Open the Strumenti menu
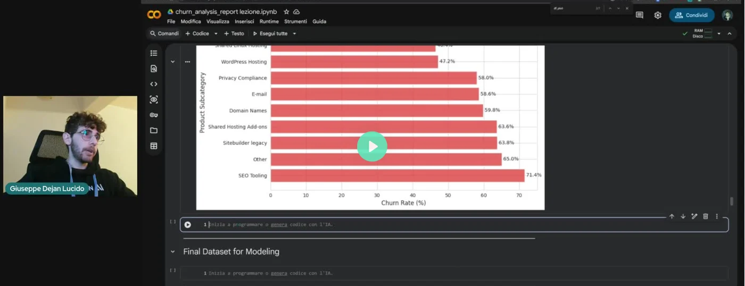The image size is (745, 286). point(295,22)
